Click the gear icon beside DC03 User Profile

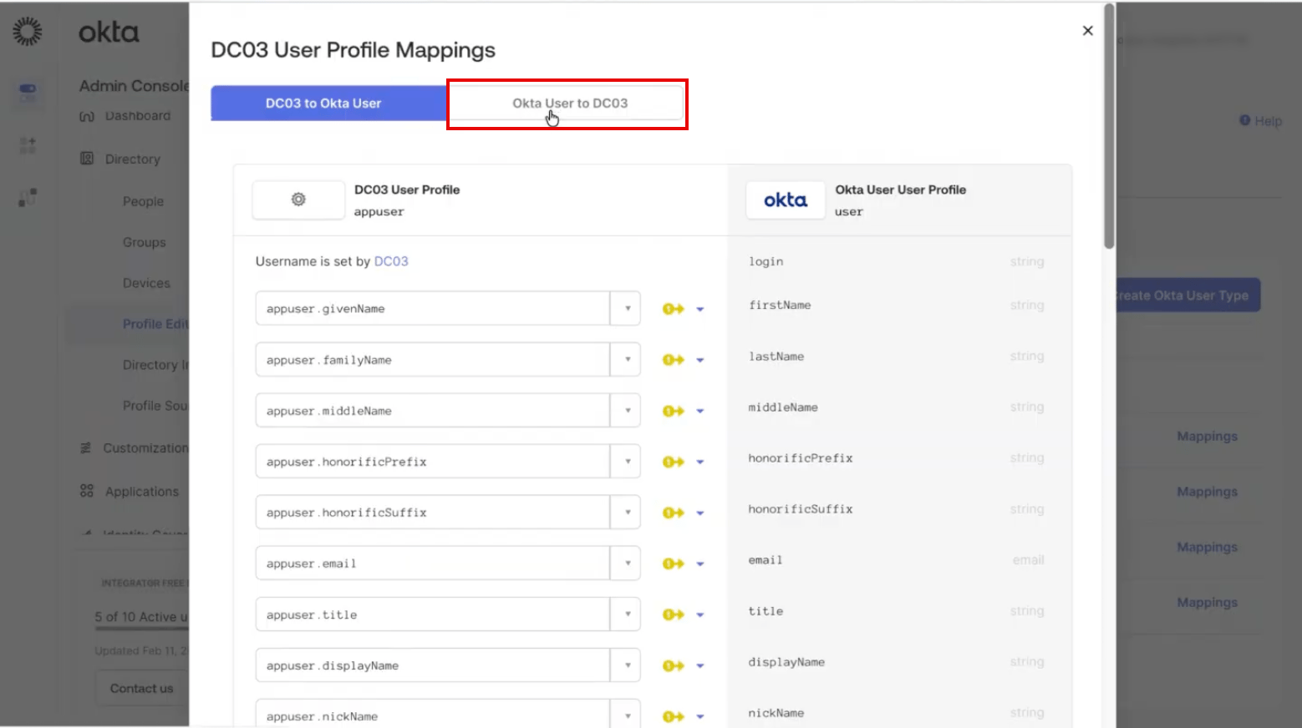pos(298,200)
